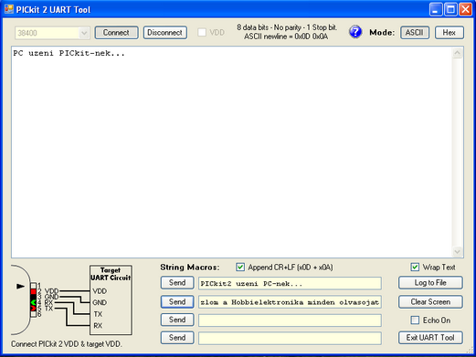Click the terminal scrollbar up arrow
The height and width of the screenshot is (357, 476).
click(458, 53)
